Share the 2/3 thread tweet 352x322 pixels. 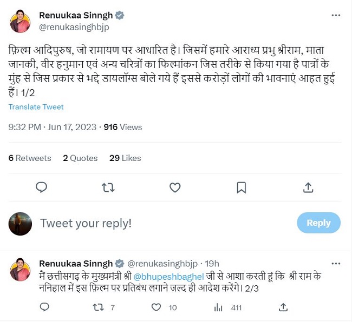(283, 307)
